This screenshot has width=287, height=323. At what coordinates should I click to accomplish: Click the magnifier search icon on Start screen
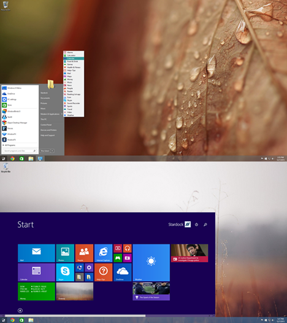click(205, 224)
